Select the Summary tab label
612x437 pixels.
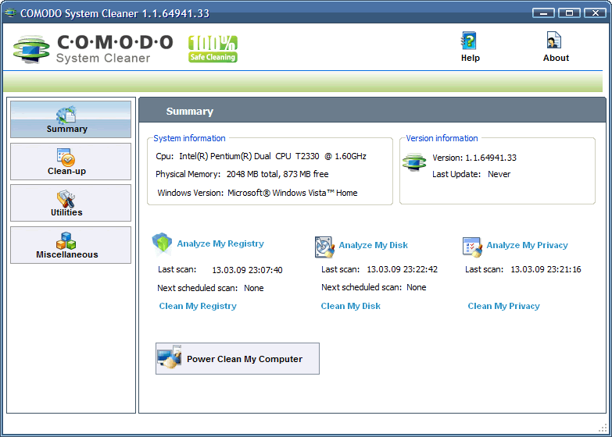tap(66, 129)
